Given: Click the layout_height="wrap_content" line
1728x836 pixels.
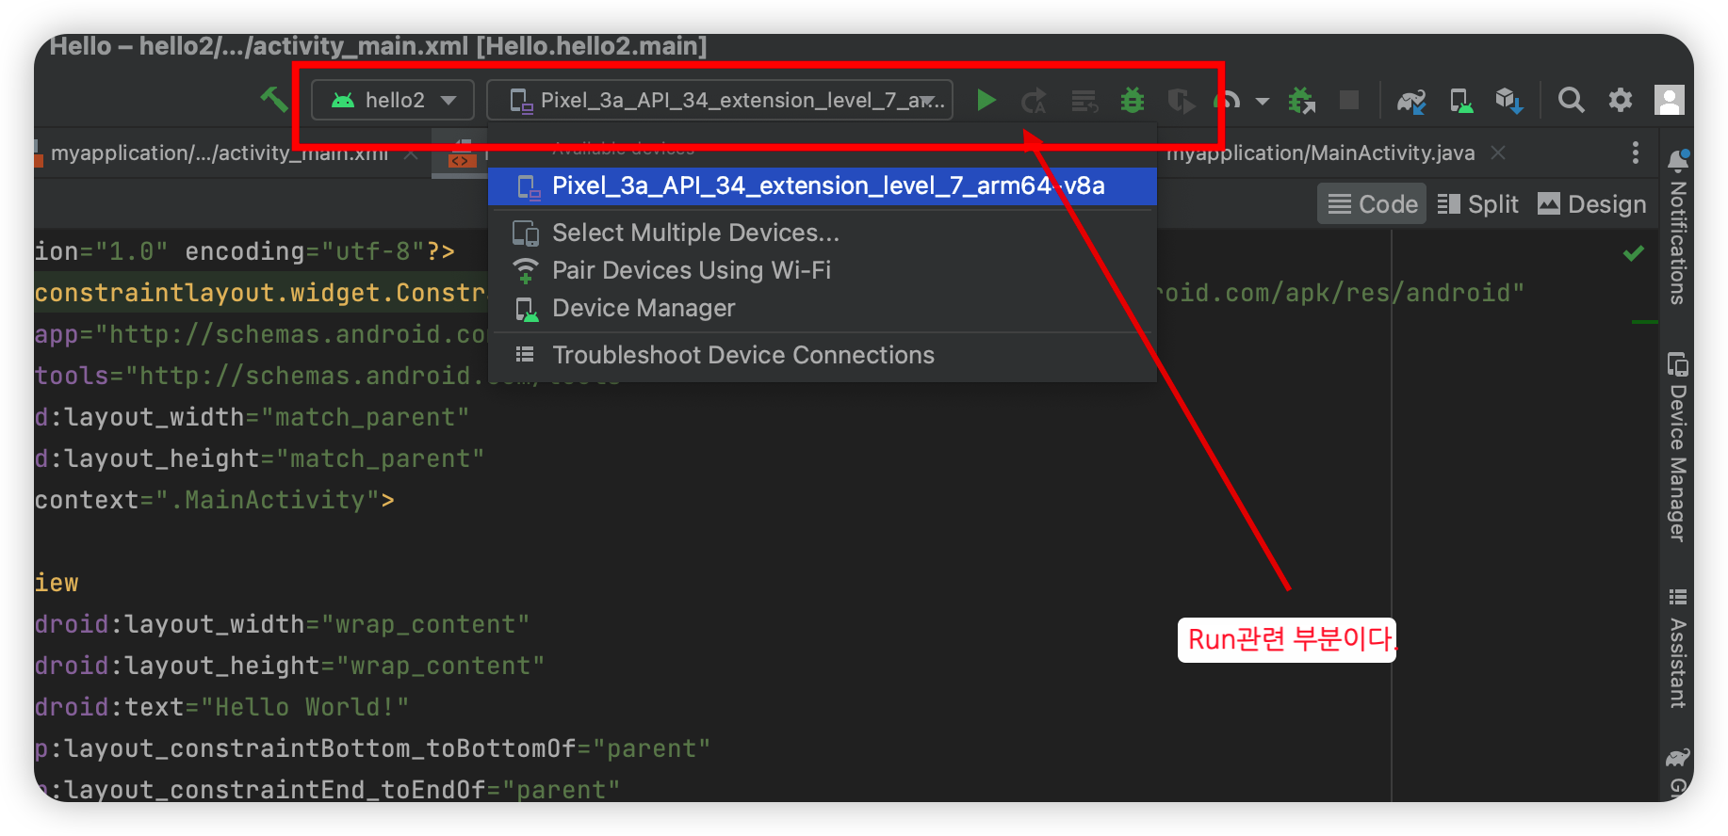Looking at the screenshot, I should click(x=289, y=666).
